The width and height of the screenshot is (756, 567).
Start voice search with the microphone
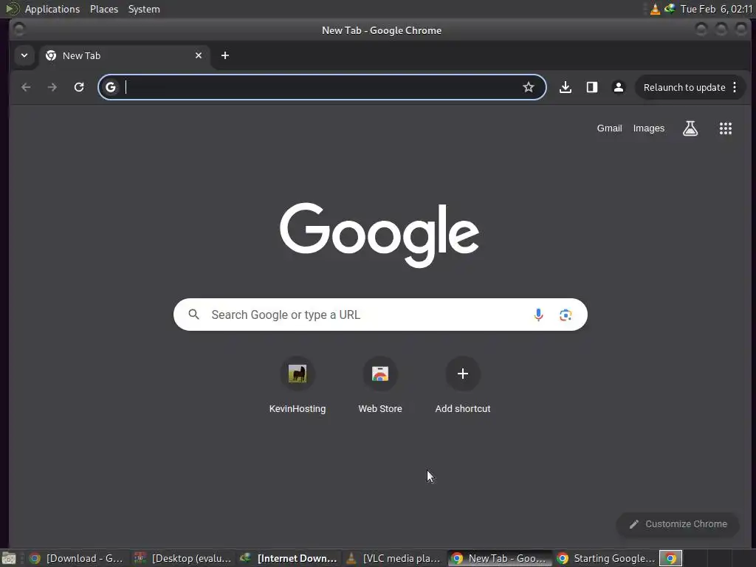tap(538, 315)
